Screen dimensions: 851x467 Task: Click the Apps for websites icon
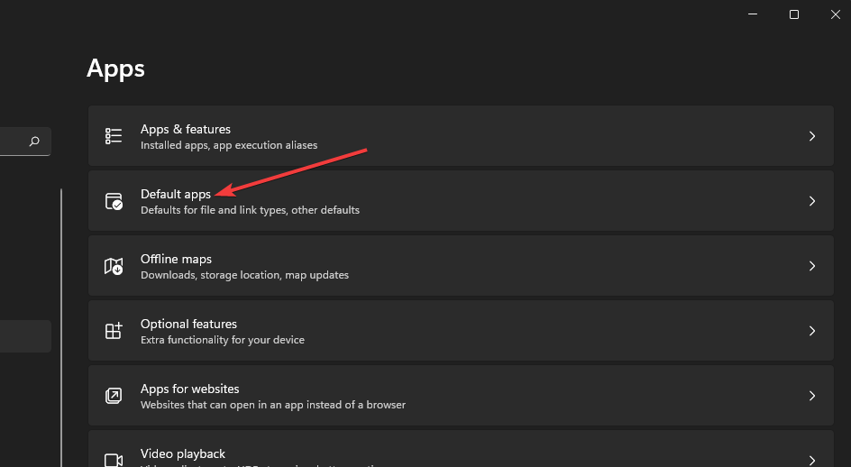114,396
